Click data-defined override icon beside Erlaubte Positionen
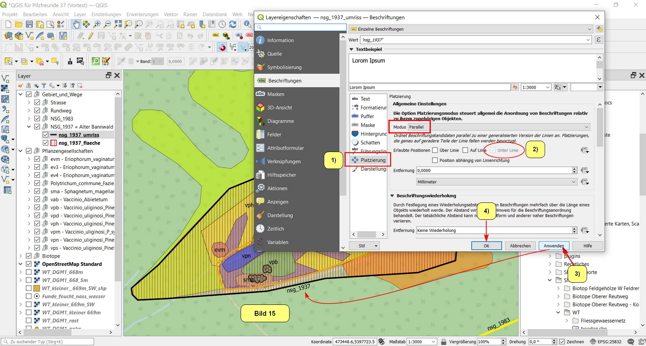 pos(584,150)
